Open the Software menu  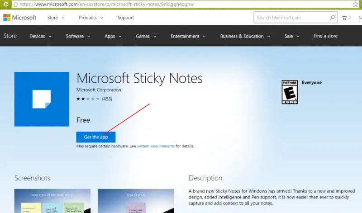78,36
